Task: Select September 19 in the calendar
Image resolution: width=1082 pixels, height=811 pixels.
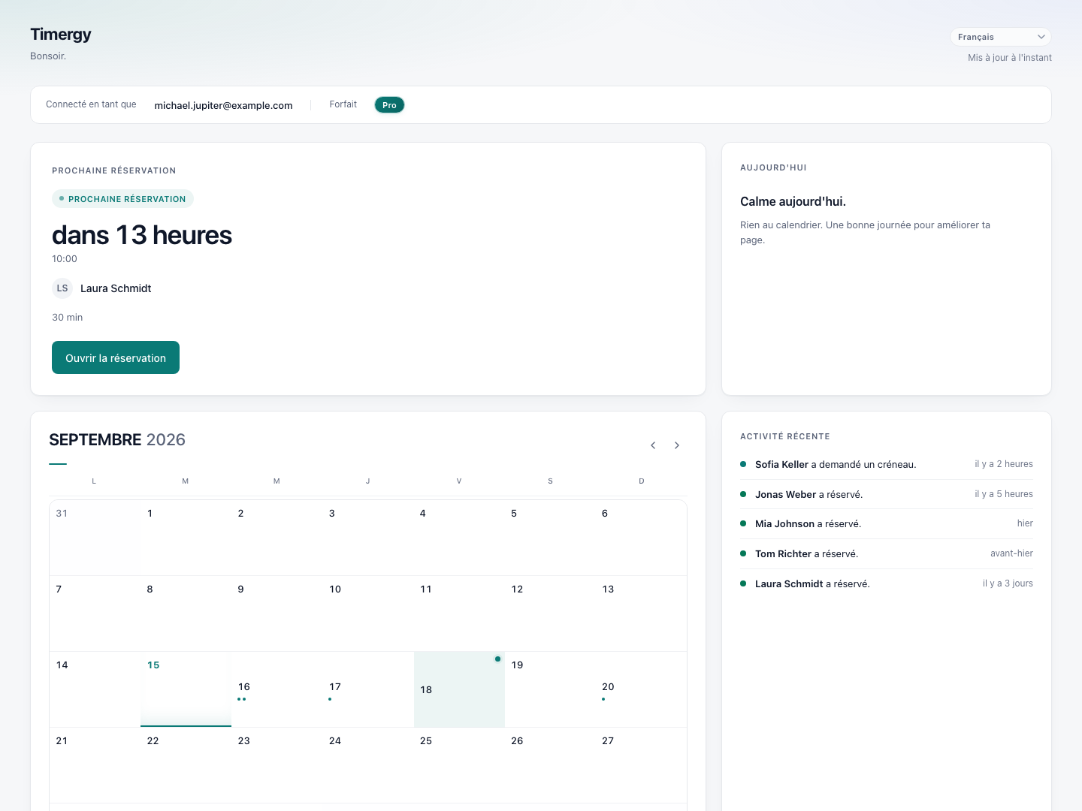Action: 550,689
